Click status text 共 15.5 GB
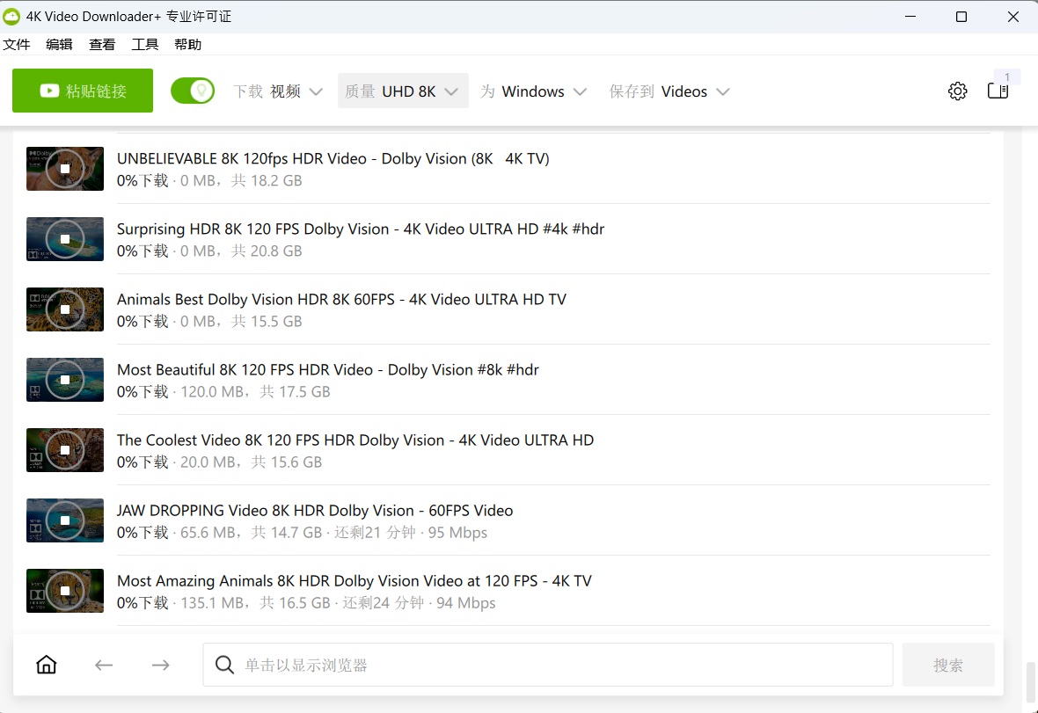1038x713 pixels. 267,322
